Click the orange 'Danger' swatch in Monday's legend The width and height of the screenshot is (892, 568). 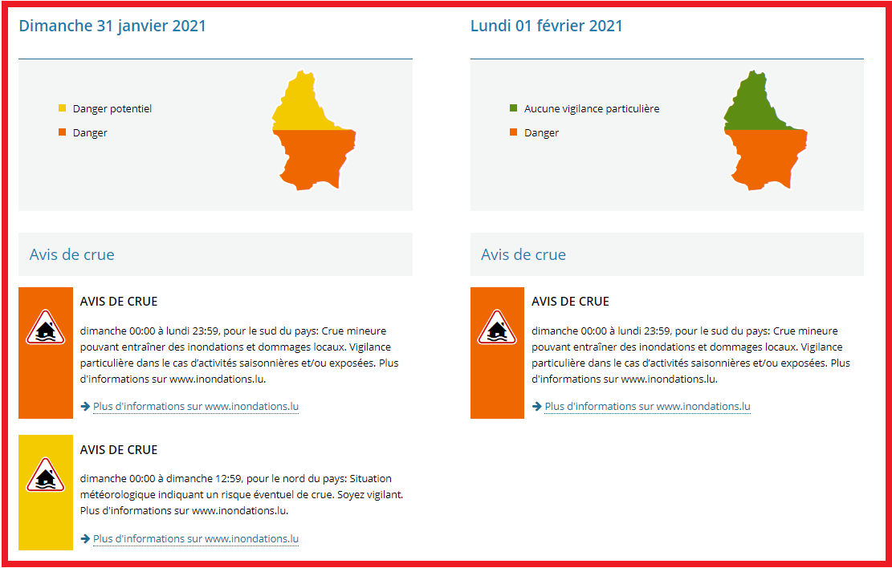[514, 133]
